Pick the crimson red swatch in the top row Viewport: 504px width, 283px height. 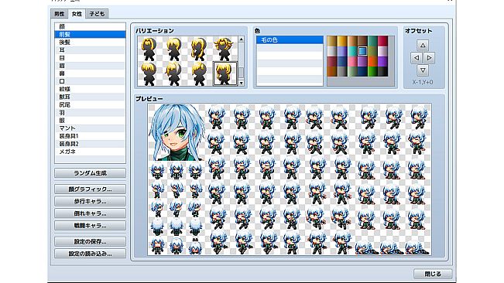click(x=382, y=41)
